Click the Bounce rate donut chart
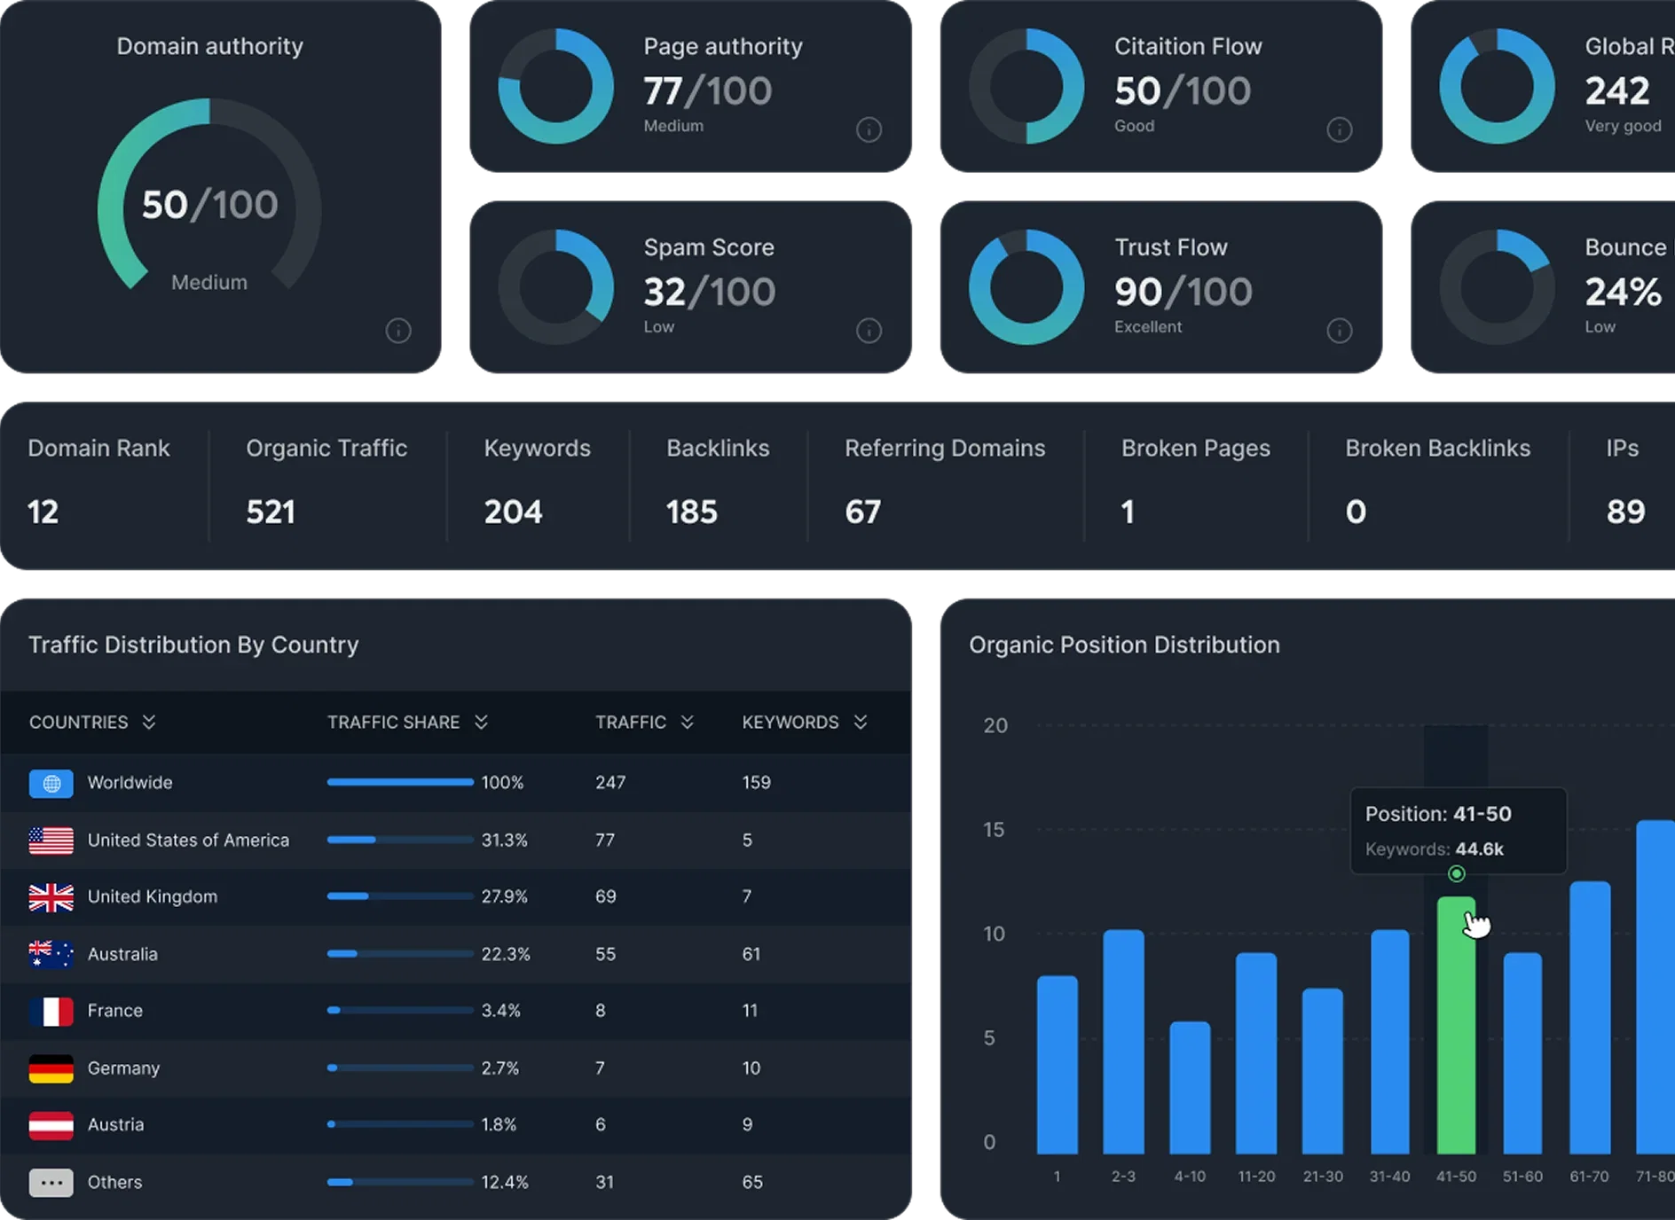 pyautogui.click(x=1497, y=287)
